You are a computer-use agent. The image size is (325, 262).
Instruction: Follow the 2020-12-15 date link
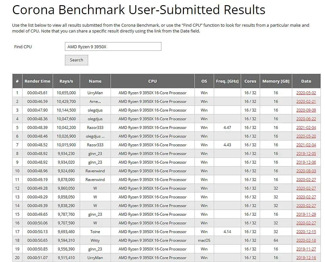[306, 232]
